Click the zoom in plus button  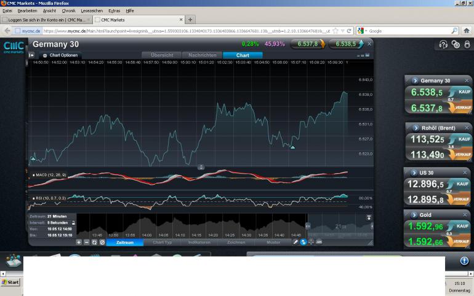79,242
